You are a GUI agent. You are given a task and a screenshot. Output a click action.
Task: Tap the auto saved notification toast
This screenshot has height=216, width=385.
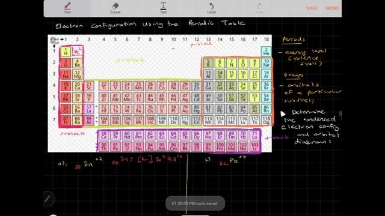(195, 203)
